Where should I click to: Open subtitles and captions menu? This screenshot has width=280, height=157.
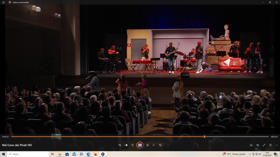251,145
